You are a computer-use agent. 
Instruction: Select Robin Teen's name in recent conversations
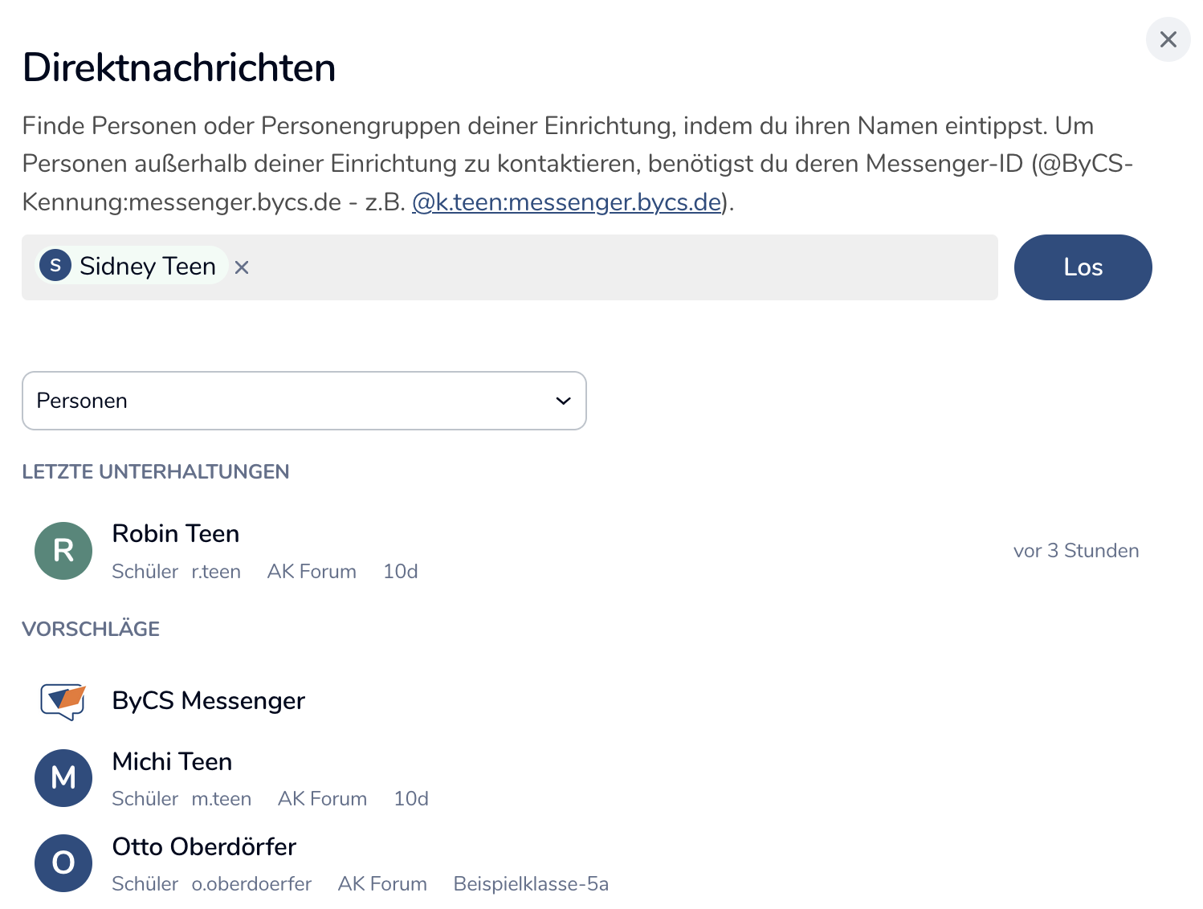point(176,534)
